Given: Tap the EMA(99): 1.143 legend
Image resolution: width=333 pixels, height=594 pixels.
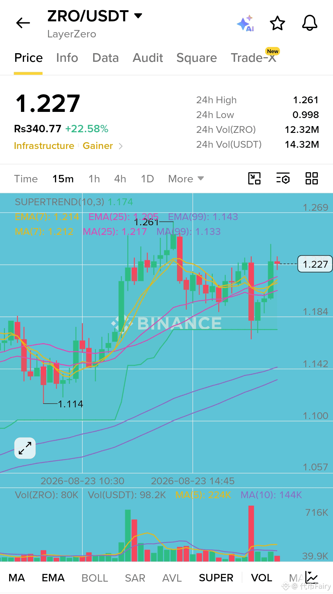Looking at the screenshot, I should [203, 217].
